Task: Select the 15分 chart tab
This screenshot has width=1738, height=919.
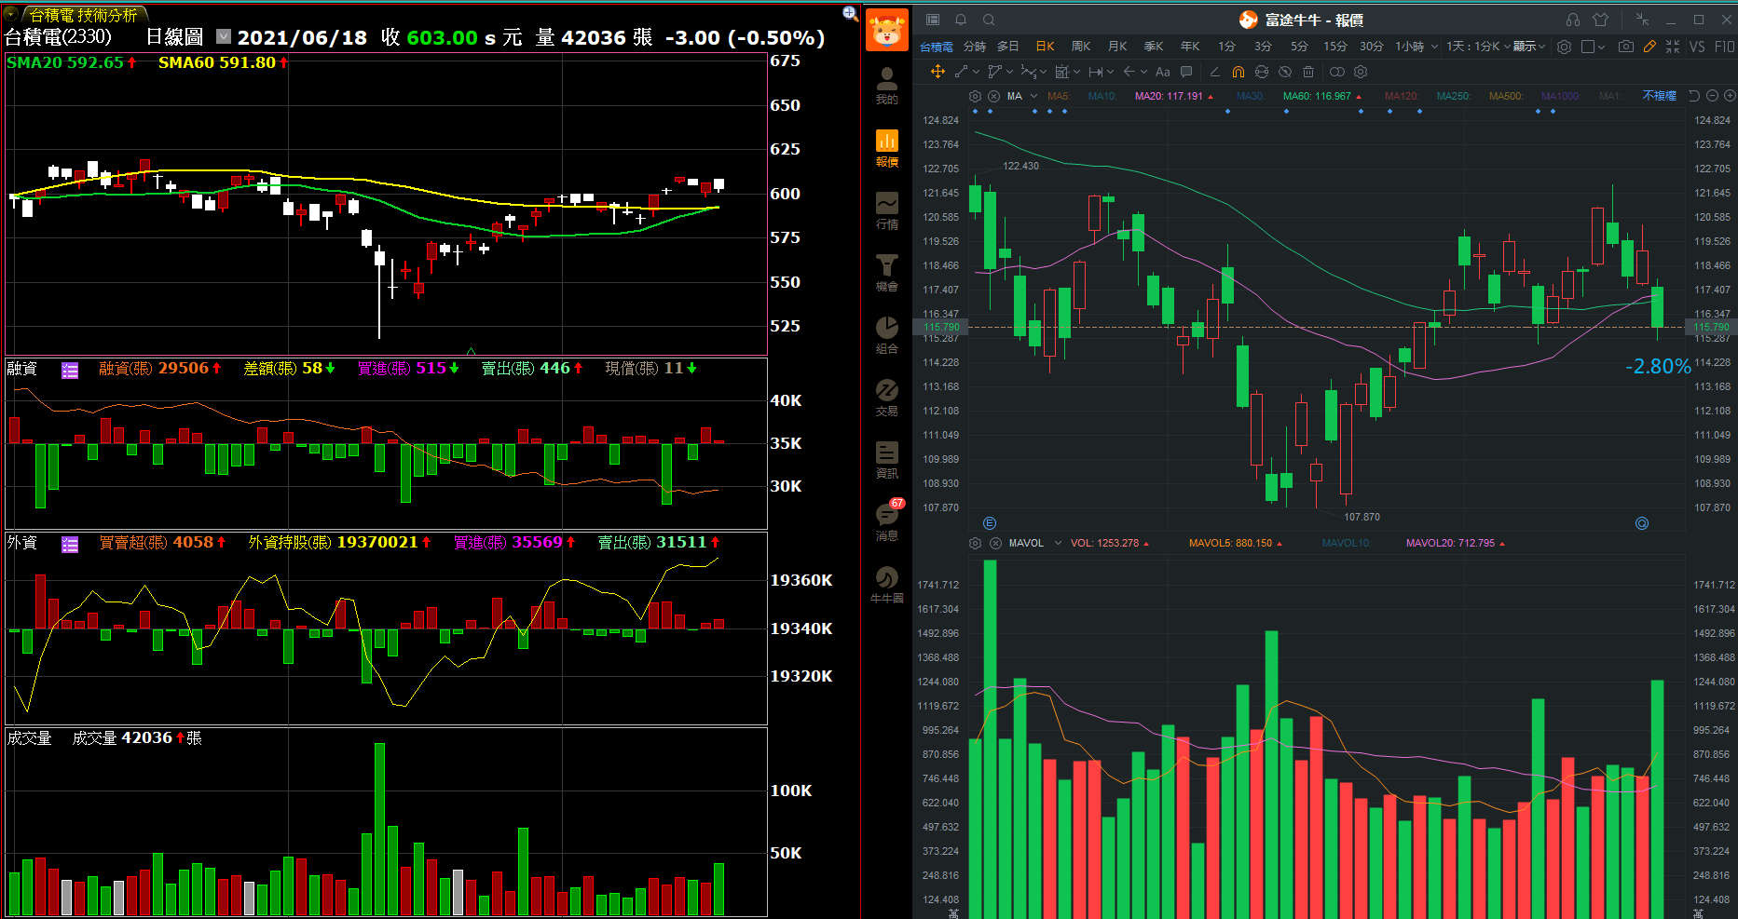Action: coord(1335,46)
